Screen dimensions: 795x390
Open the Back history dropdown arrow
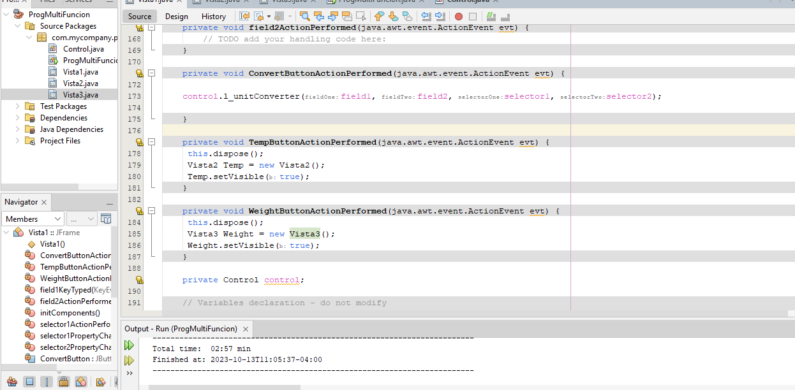(x=269, y=17)
